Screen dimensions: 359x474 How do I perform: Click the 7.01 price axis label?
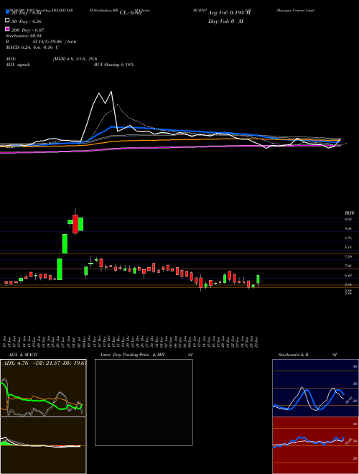(x=348, y=266)
